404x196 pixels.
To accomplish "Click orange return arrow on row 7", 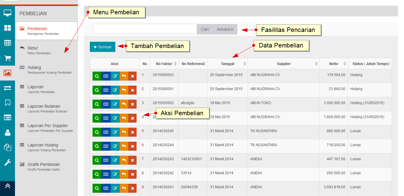I will pyautogui.click(x=124, y=160).
